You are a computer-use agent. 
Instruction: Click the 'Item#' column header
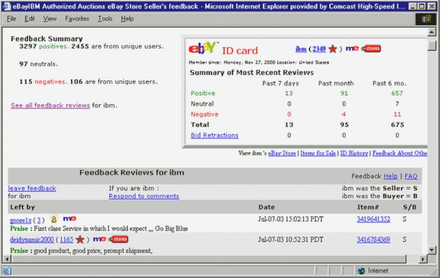368,207
